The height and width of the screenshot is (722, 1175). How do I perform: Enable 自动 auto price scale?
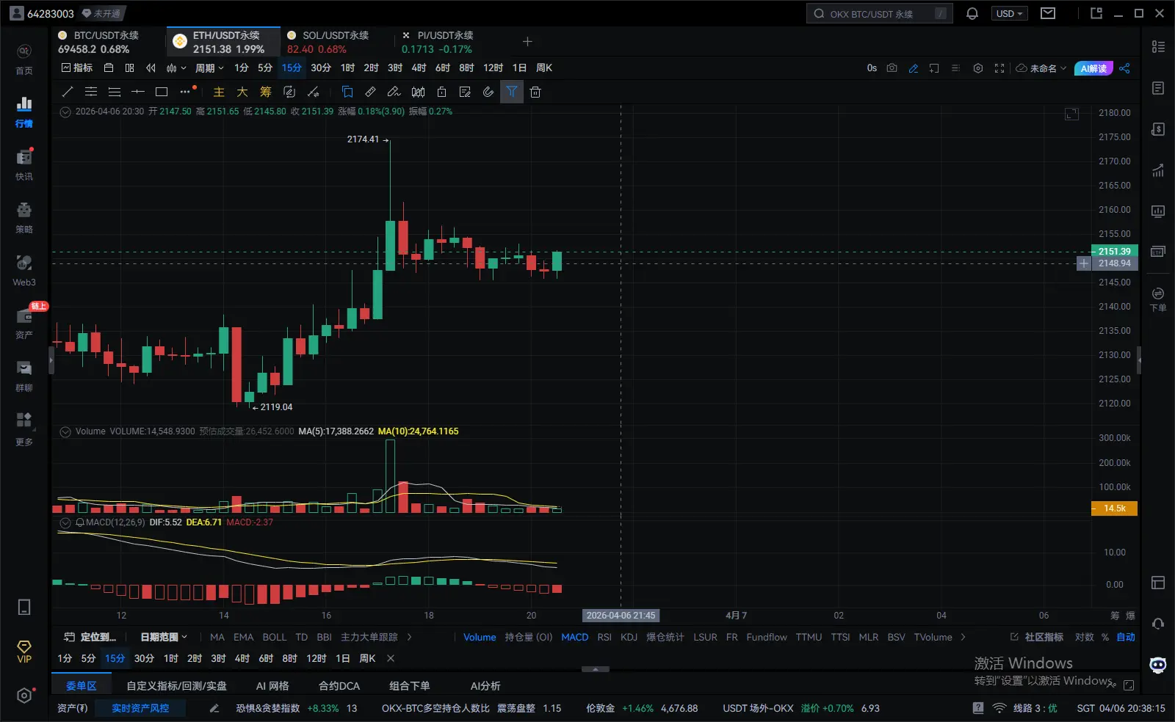tap(1126, 637)
